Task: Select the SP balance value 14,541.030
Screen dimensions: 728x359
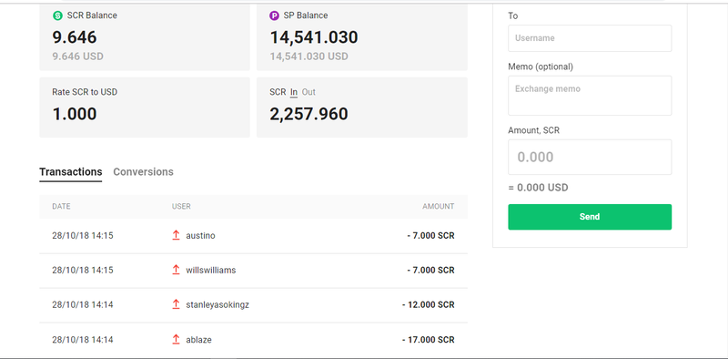Action: 314,37
